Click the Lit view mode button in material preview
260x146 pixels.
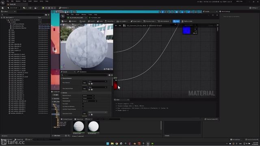click(76, 25)
